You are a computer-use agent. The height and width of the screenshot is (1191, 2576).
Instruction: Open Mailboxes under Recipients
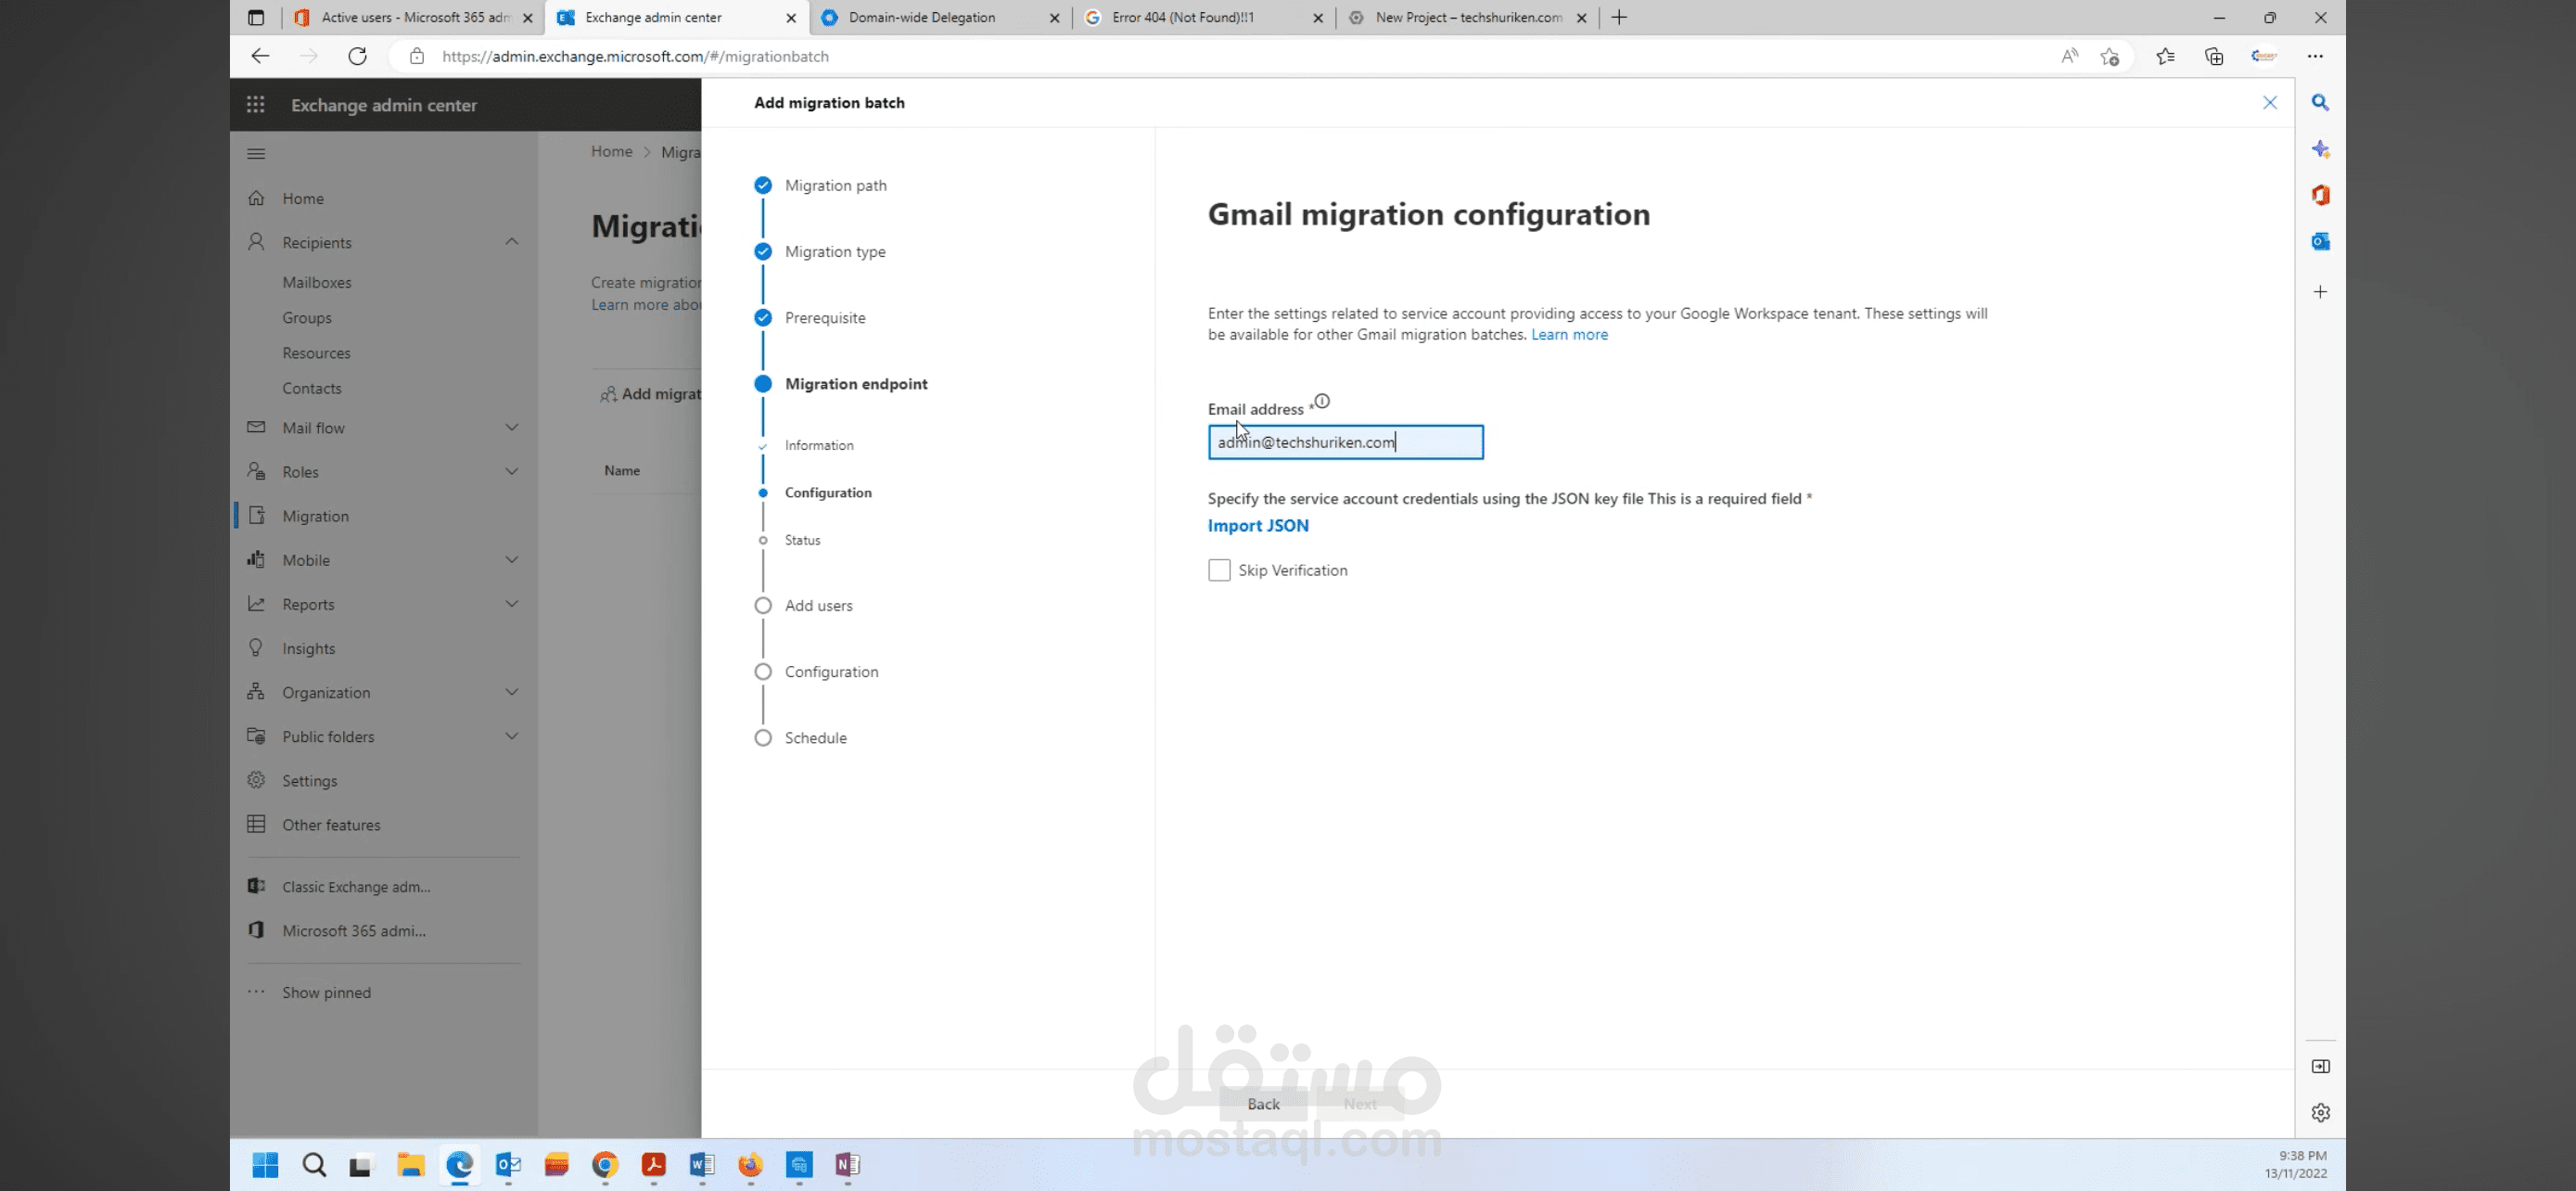pyautogui.click(x=317, y=282)
